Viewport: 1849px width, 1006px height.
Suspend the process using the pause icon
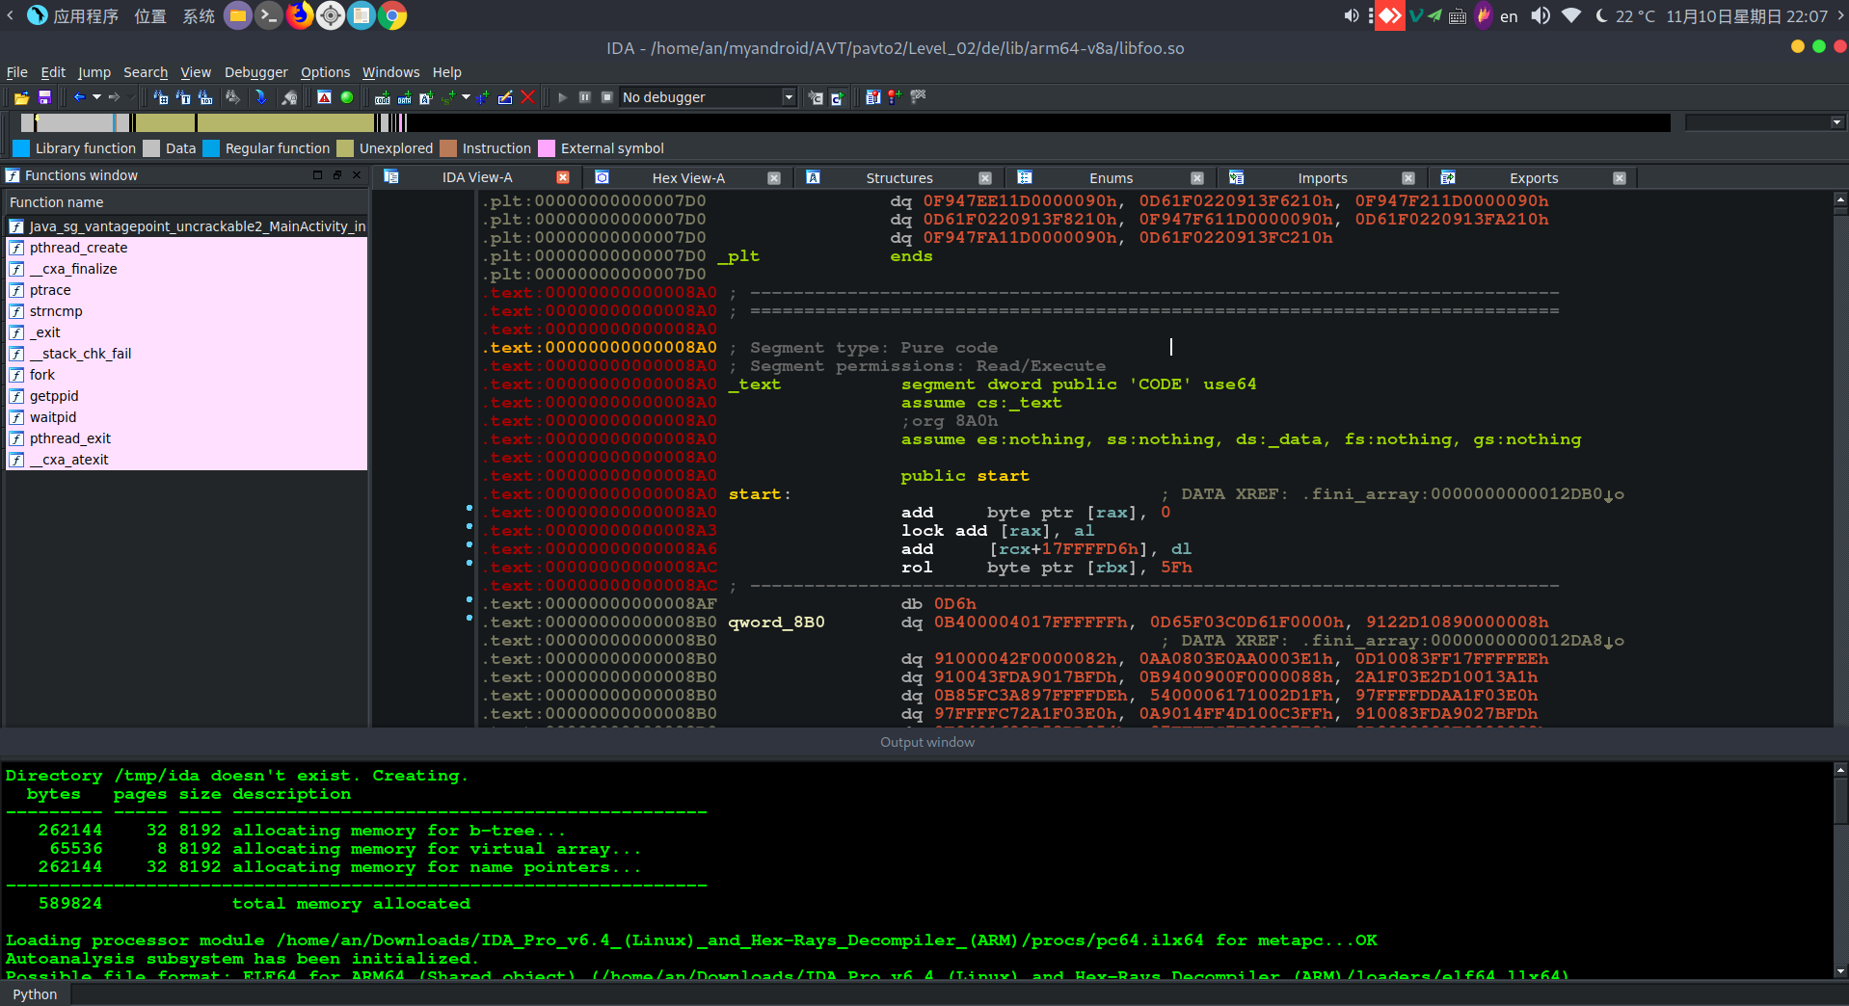coord(585,96)
